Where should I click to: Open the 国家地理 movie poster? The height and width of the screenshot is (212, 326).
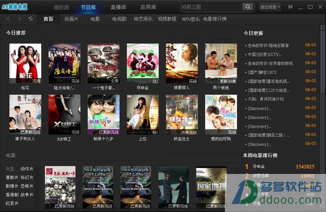pyautogui.click(x=211, y=187)
